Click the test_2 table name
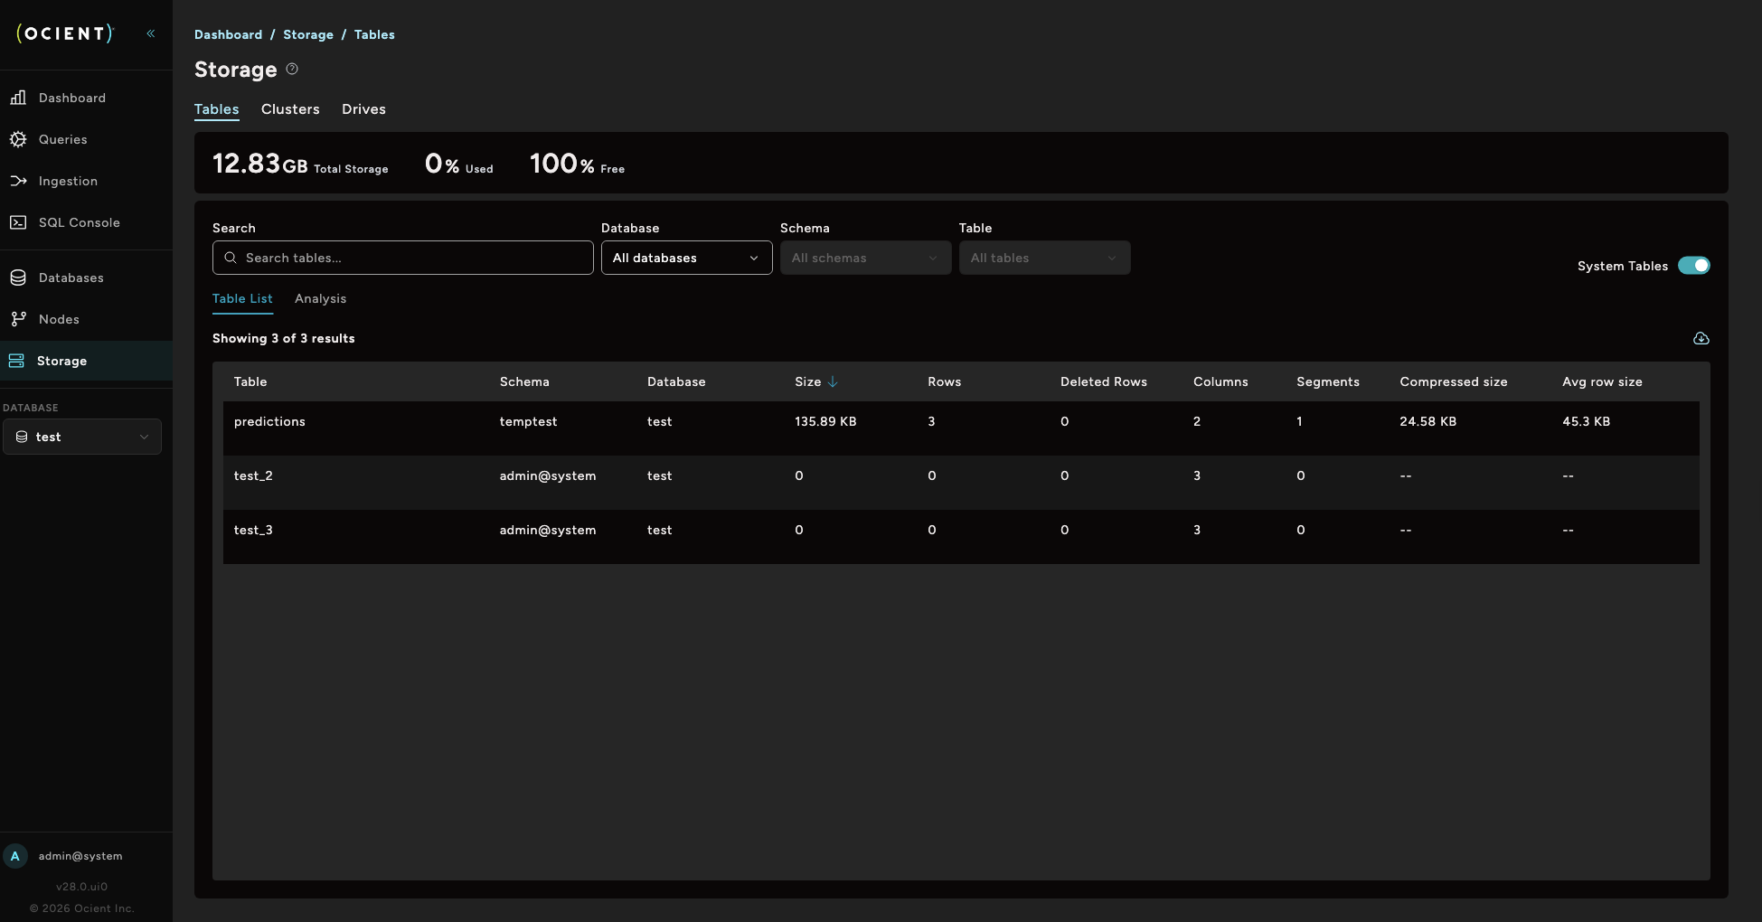 [x=253, y=475]
